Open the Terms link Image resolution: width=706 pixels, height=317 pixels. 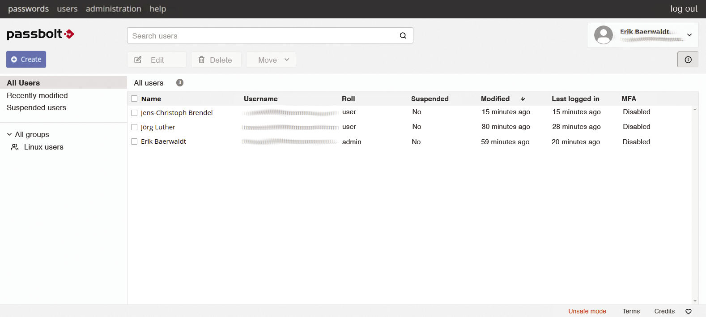(x=631, y=311)
